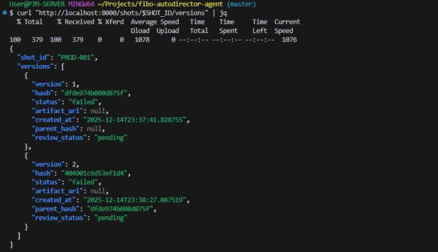Click the created_at timestamp ending 41.828755
Screen dimensions: 438x252
[x=135, y=120]
